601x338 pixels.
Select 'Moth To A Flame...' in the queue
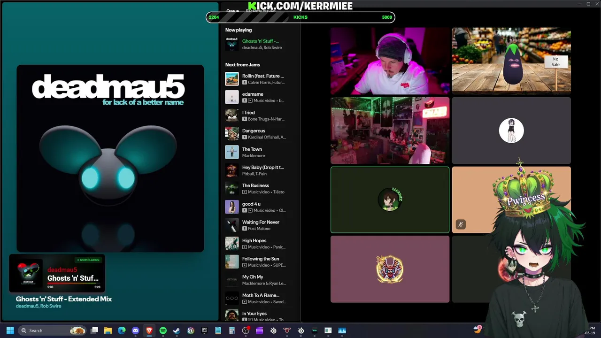(260, 299)
